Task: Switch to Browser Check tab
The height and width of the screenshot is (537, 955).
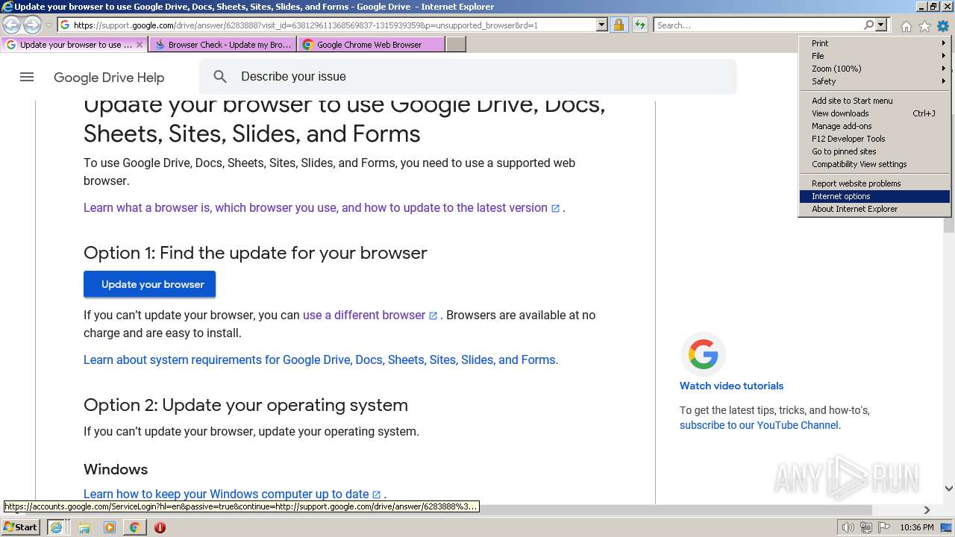Action: coord(222,45)
